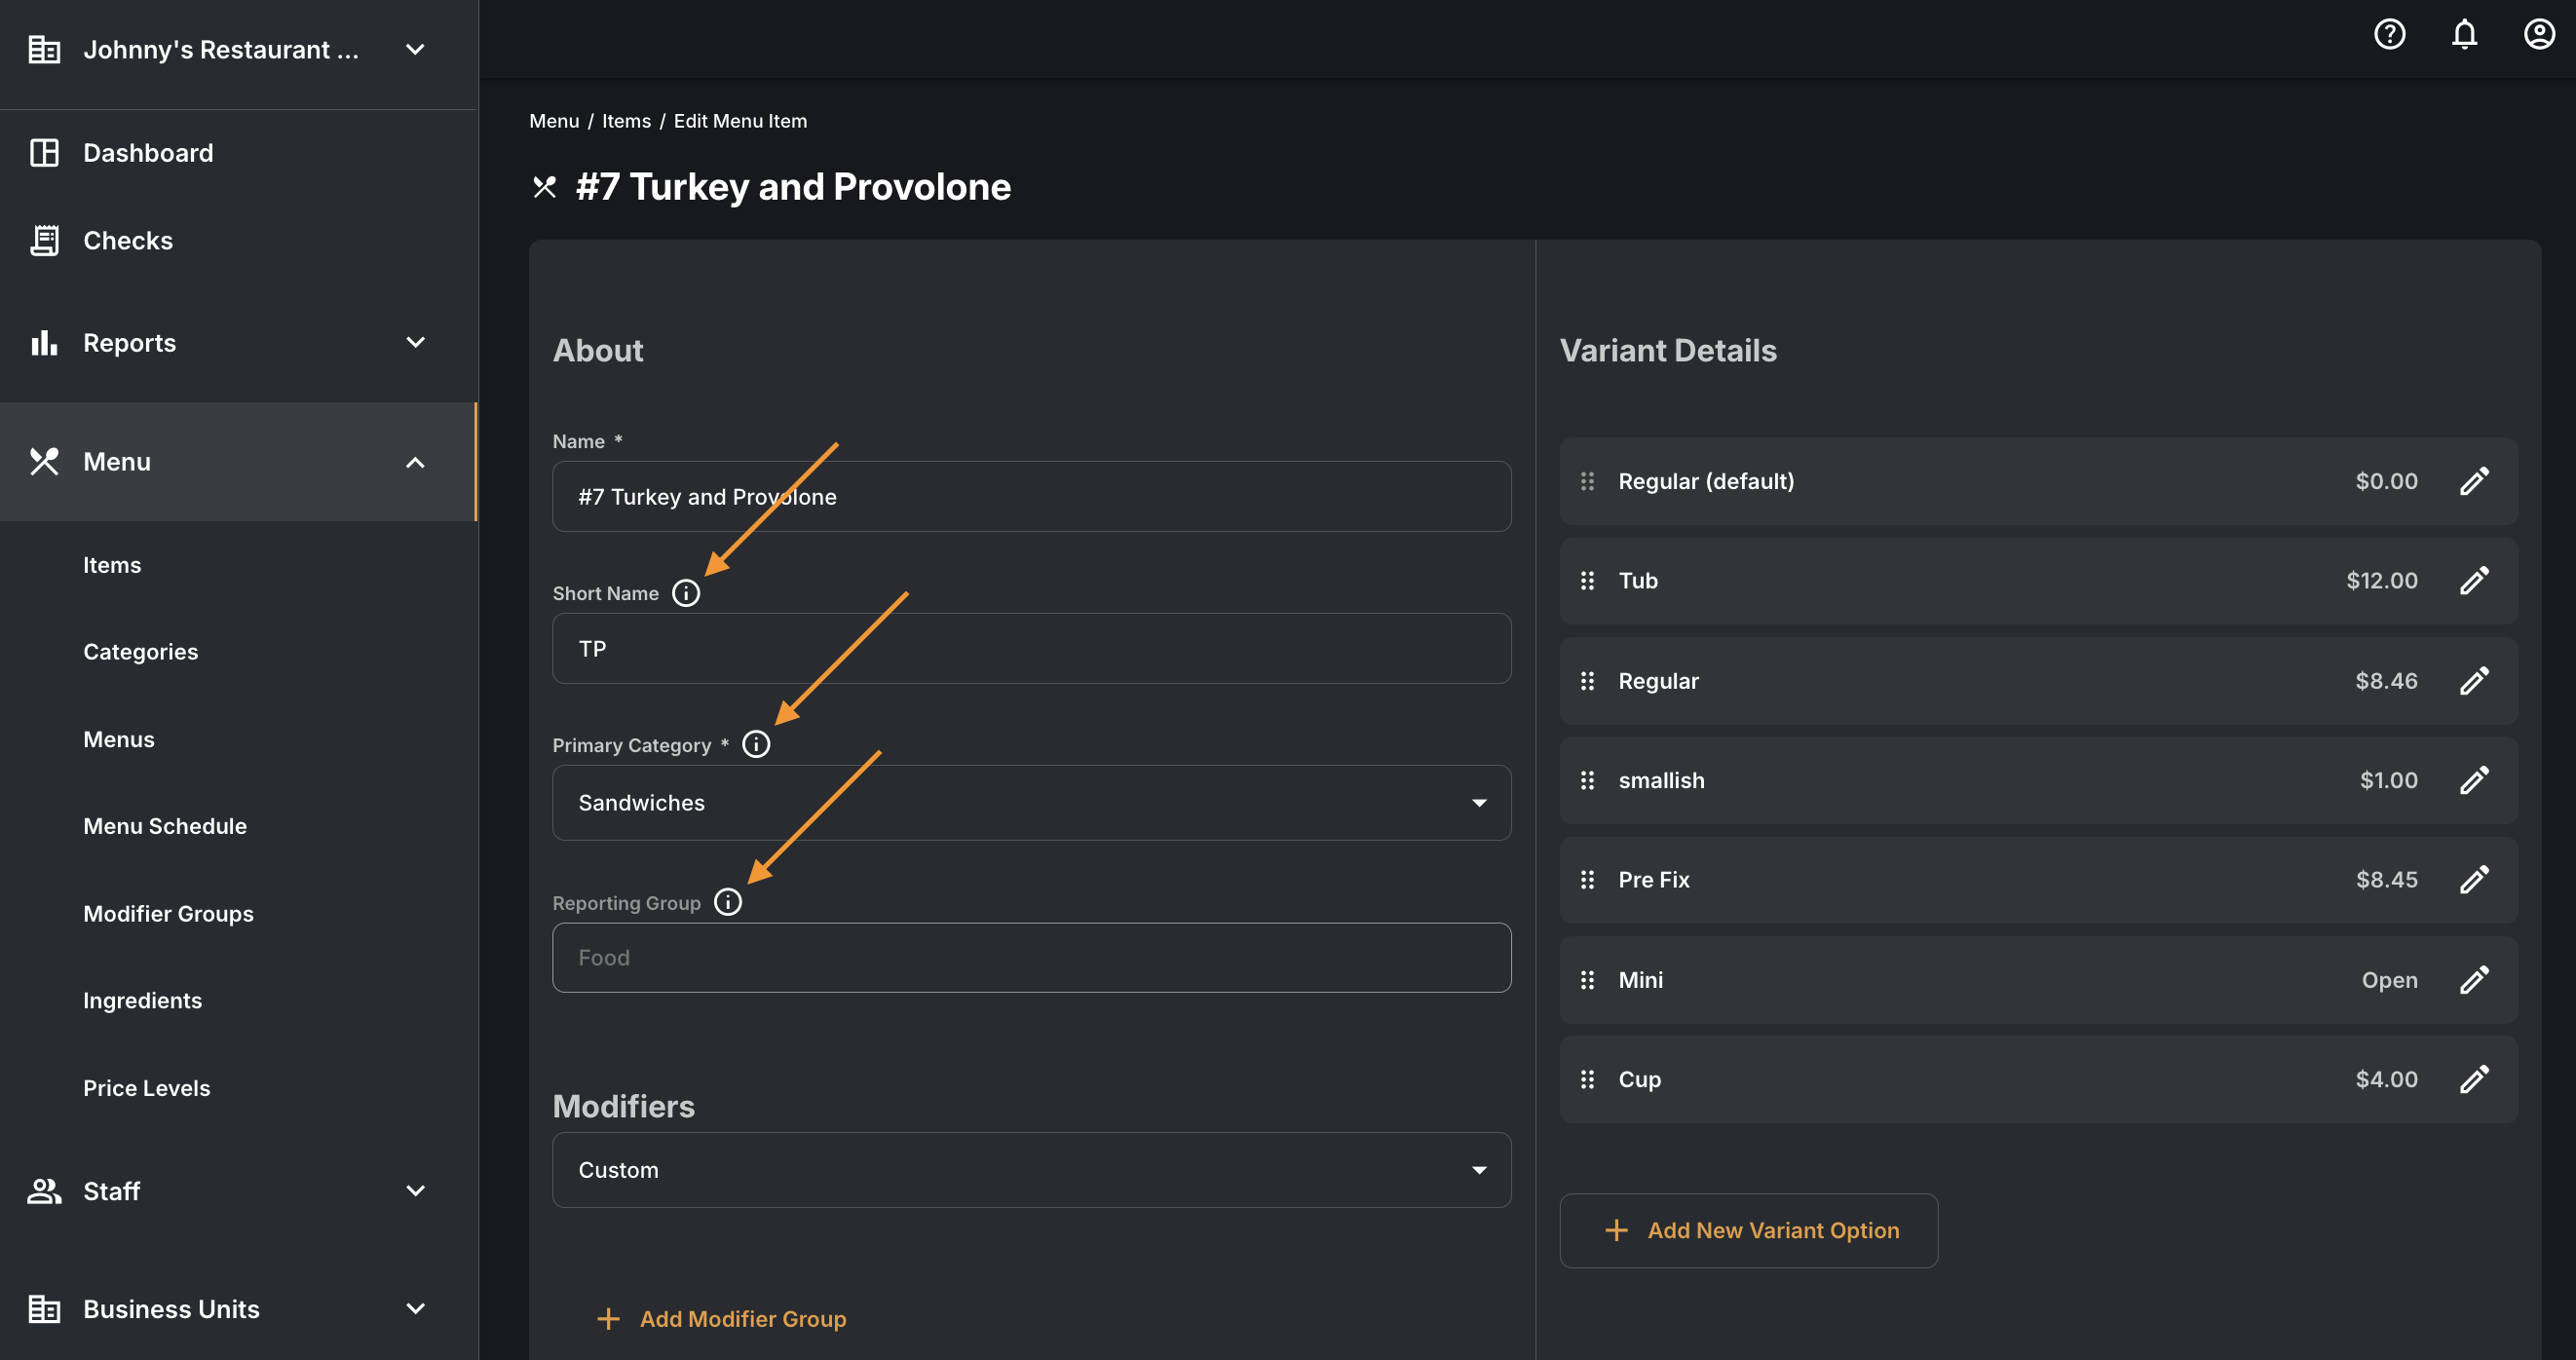Grab the Pre Fix row drag handle
This screenshot has width=2576, height=1360.
(x=1587, y=880)
